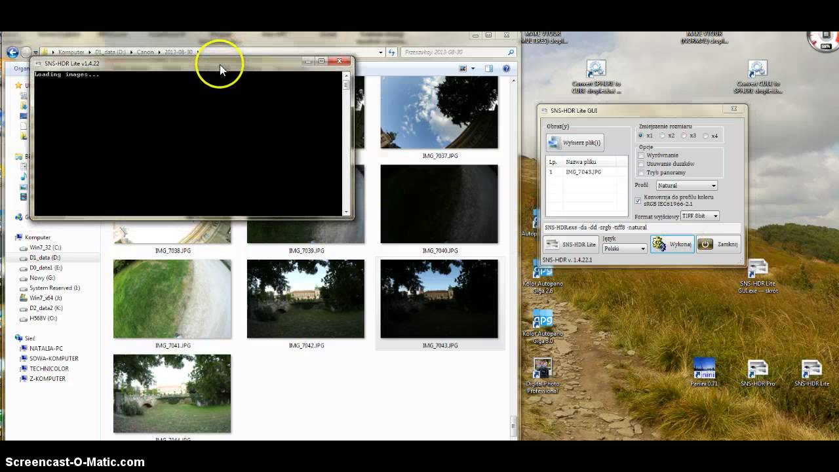Enable the Wyrównanie checkbox
The height and width of the screenshot is (472, 839).
coord(642,155)
